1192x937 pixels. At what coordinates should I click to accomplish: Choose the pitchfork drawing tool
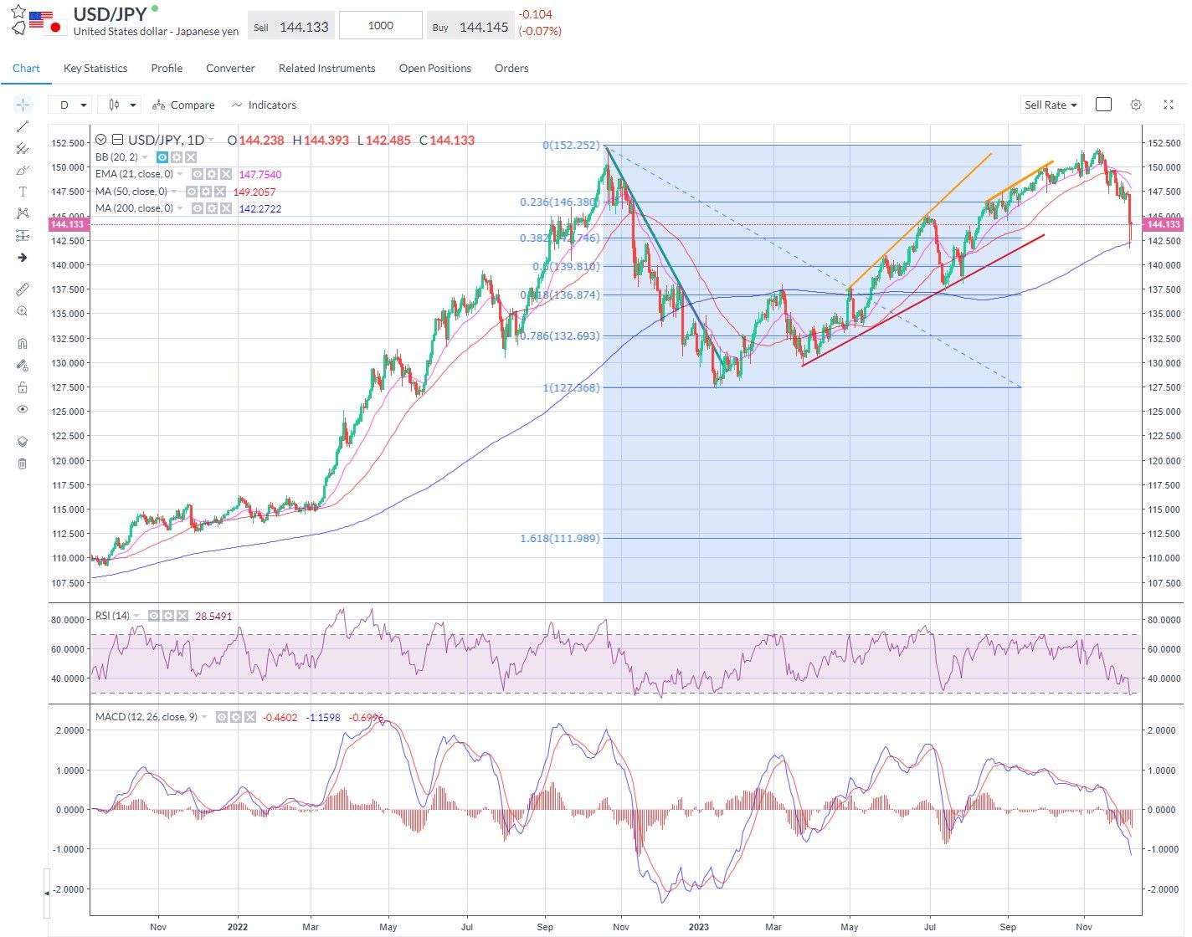coord(23,148)
